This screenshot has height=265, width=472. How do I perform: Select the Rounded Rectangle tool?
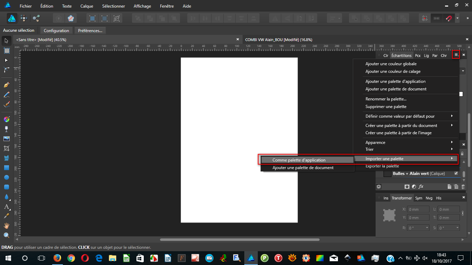click(x=6, y=187)
